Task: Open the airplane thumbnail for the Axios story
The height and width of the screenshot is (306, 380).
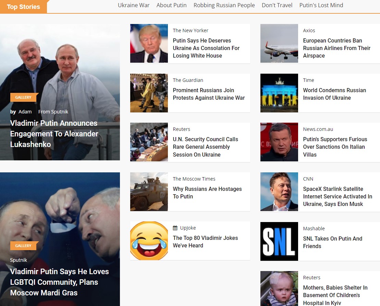Action: coord(279,43)
